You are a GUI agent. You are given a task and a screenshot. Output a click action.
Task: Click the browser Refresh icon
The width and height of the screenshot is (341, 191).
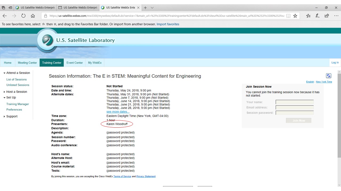click(23, 16)
